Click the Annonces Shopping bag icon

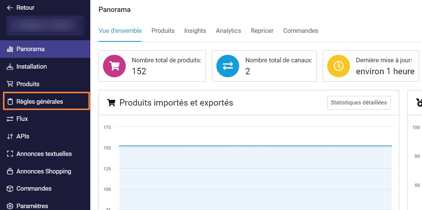10,172
